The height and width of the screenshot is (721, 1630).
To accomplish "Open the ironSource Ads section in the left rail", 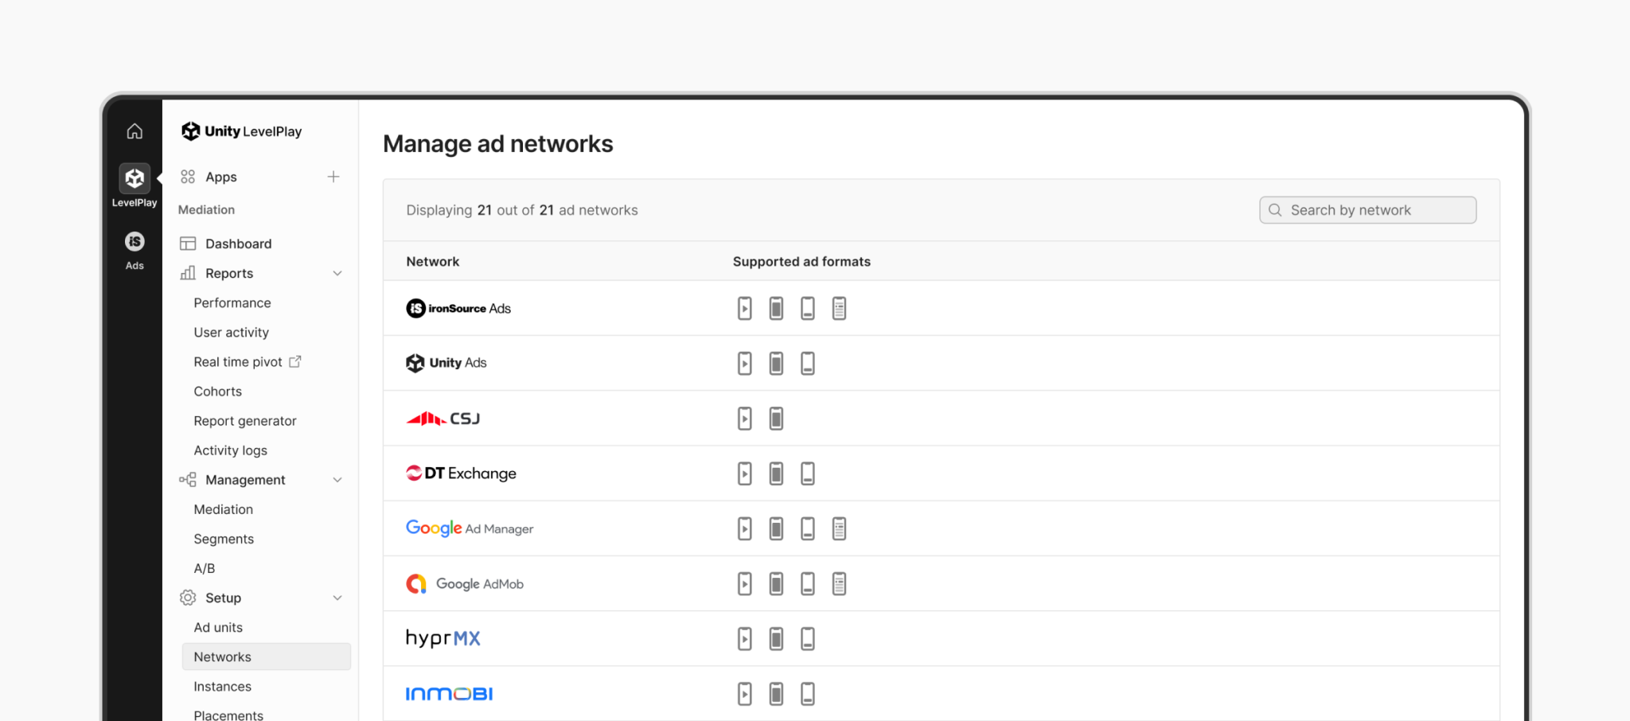I will (x=134, y=241).
